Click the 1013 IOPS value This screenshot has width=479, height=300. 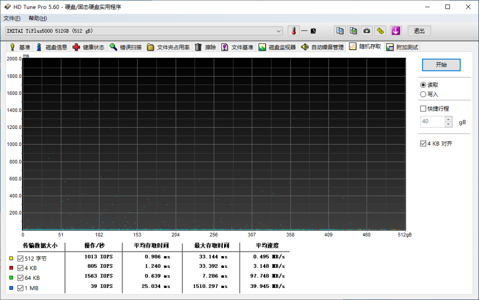click(98, 257)
